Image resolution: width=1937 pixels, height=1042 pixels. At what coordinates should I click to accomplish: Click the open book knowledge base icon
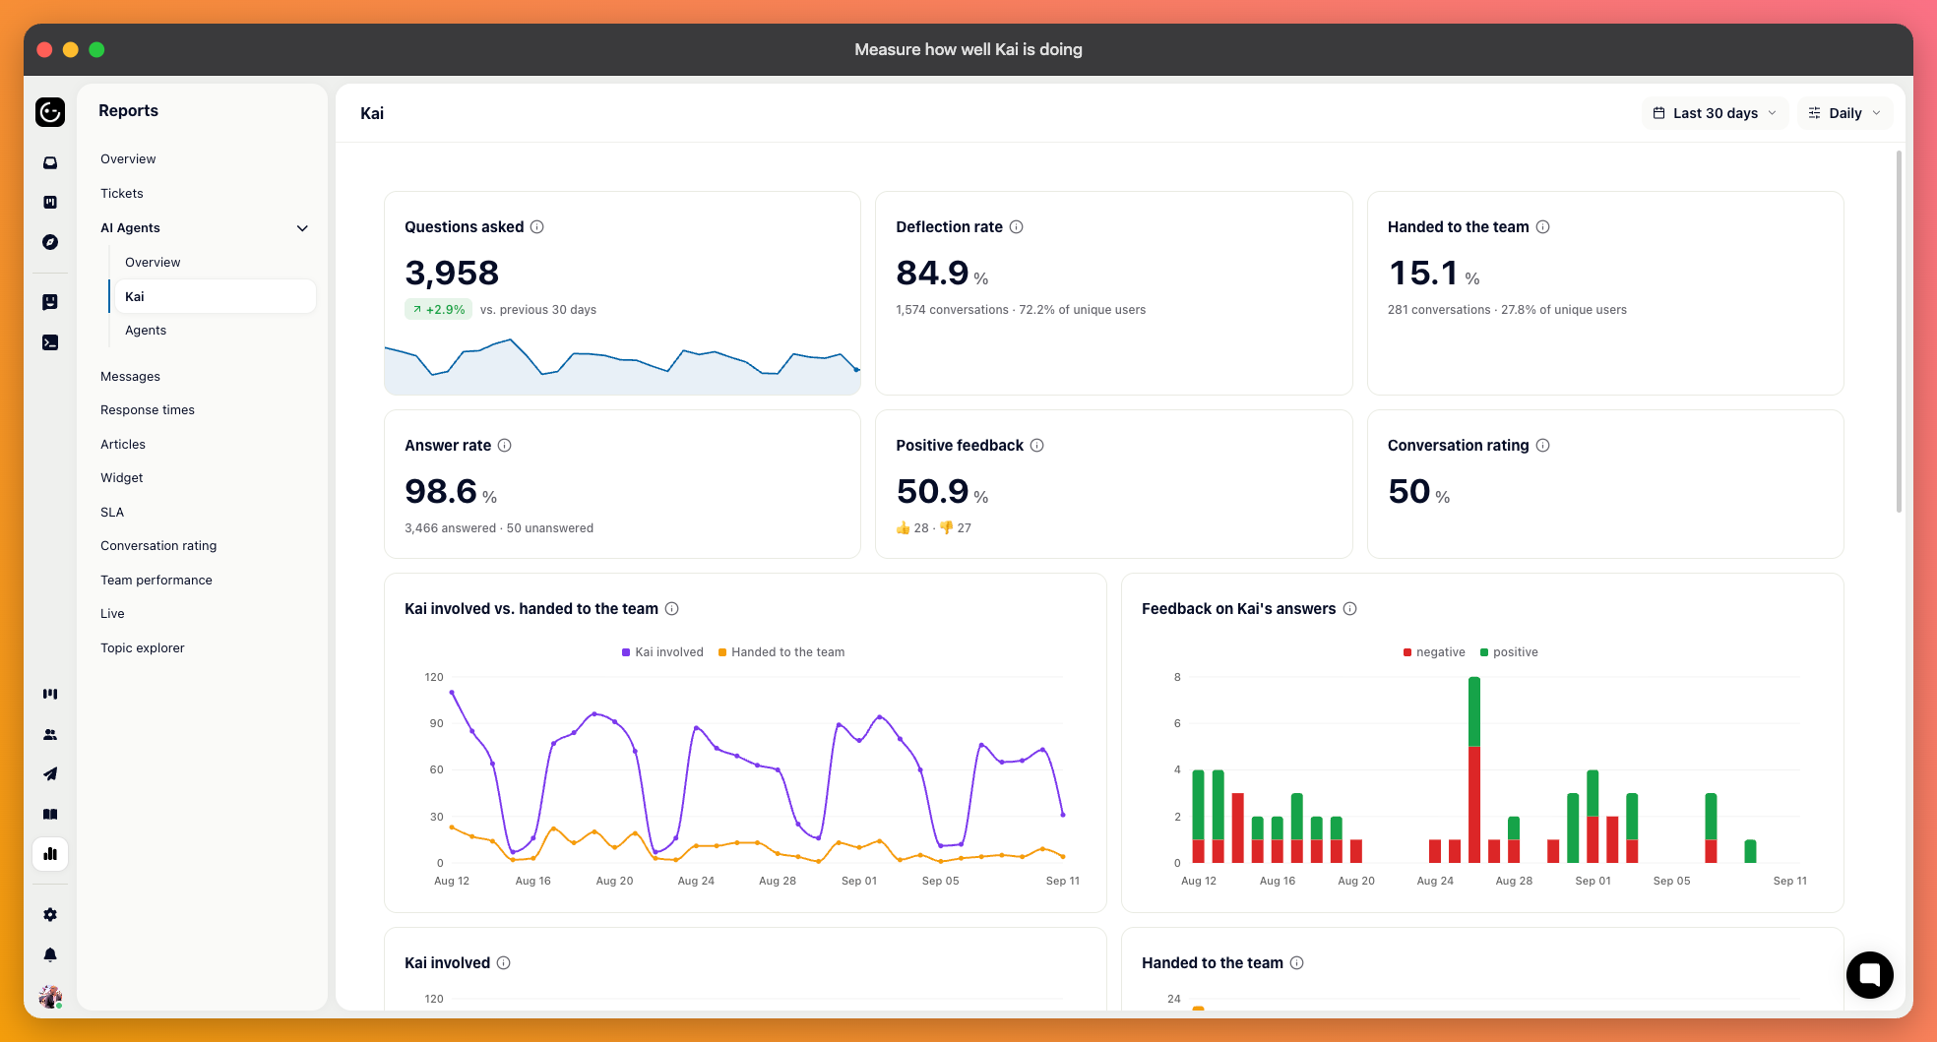pos(50,814)
